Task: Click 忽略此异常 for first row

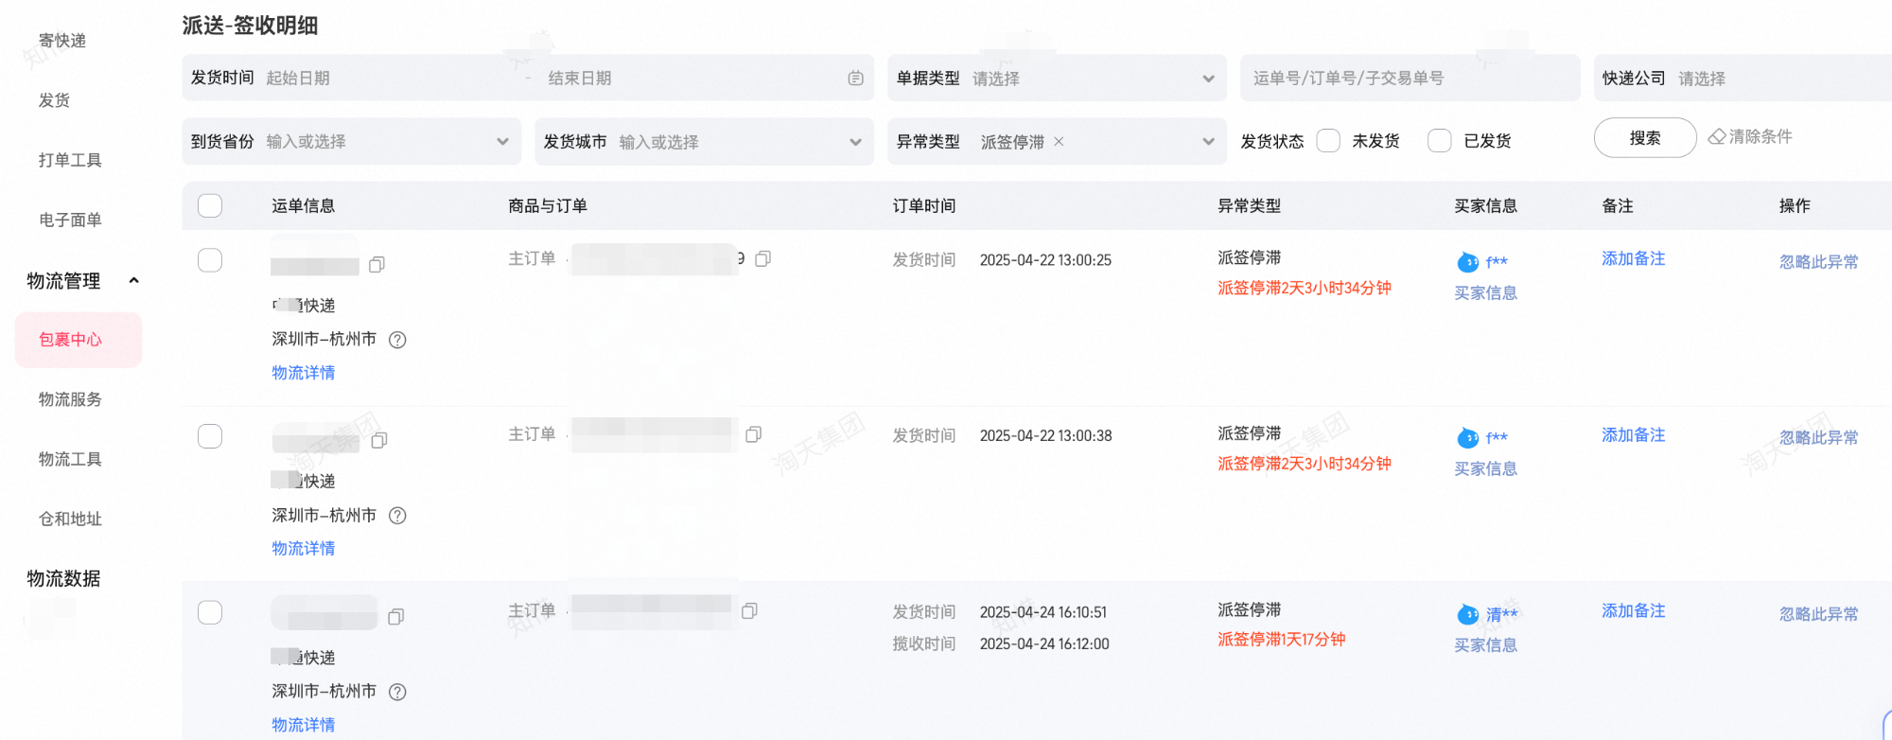Action: pos(1818,262)
